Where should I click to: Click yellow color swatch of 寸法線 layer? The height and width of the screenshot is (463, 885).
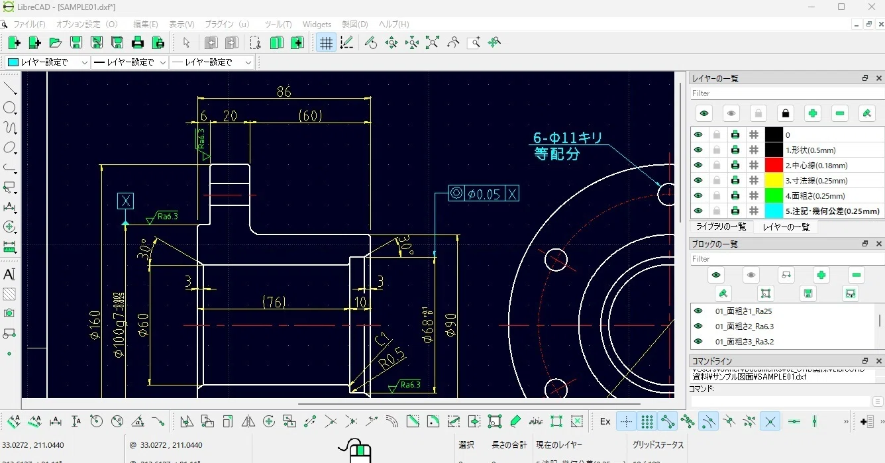pos(774,180)
